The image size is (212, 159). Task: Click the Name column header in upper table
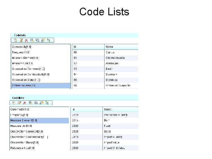click(x=121, y=47)
